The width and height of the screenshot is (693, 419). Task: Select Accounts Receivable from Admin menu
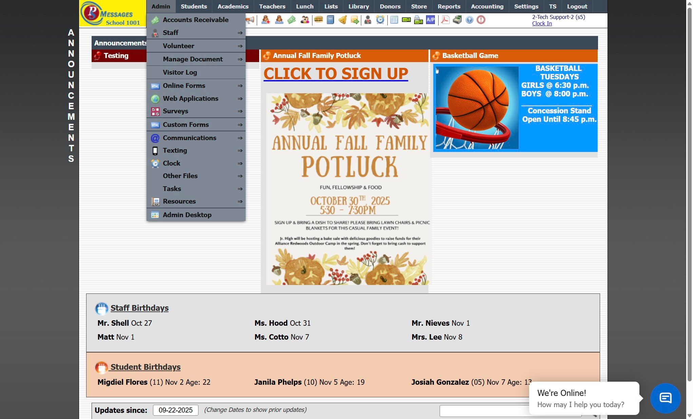pyautogui.click(x=195, y=20)
